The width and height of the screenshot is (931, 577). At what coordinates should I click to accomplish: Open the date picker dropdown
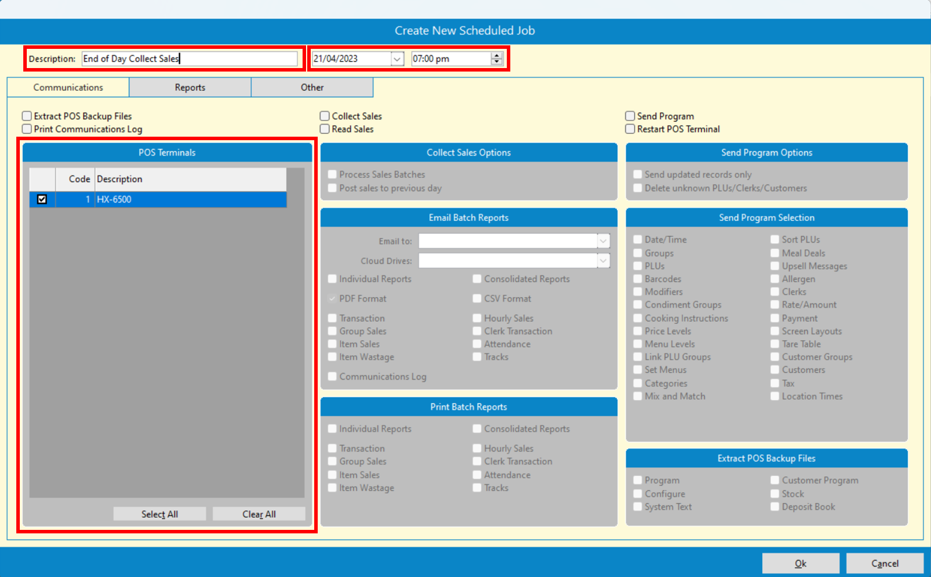click(397, 59)
